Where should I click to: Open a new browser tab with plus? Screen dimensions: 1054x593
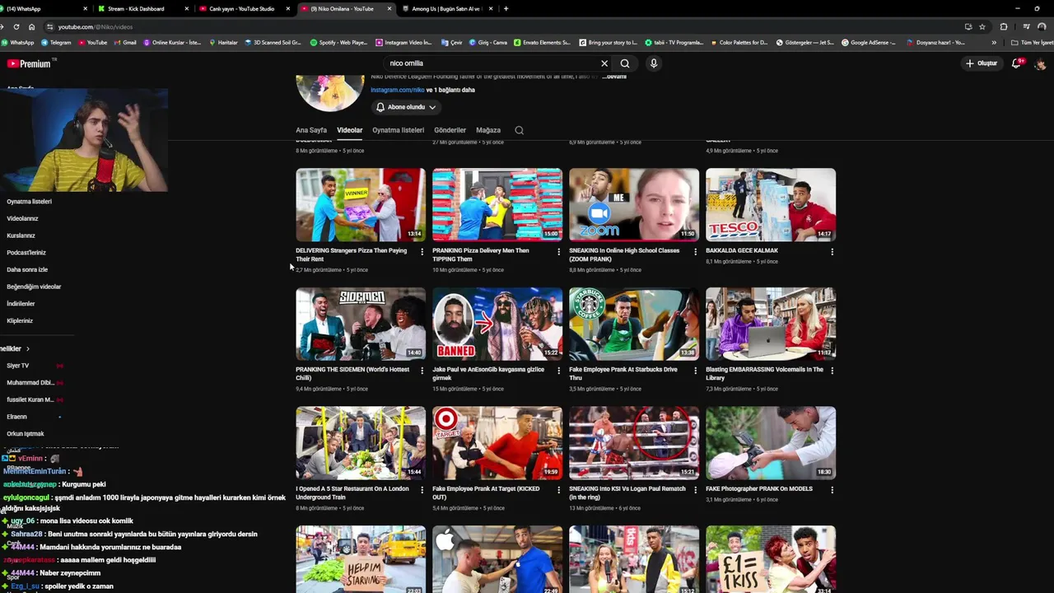coord(506,8)
